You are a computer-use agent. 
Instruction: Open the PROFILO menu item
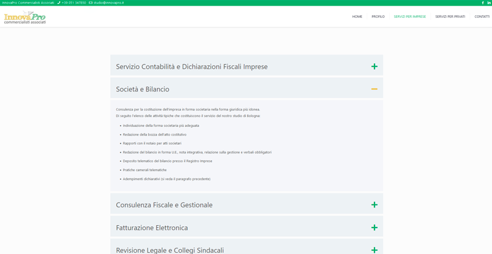[x=378, y=17]
